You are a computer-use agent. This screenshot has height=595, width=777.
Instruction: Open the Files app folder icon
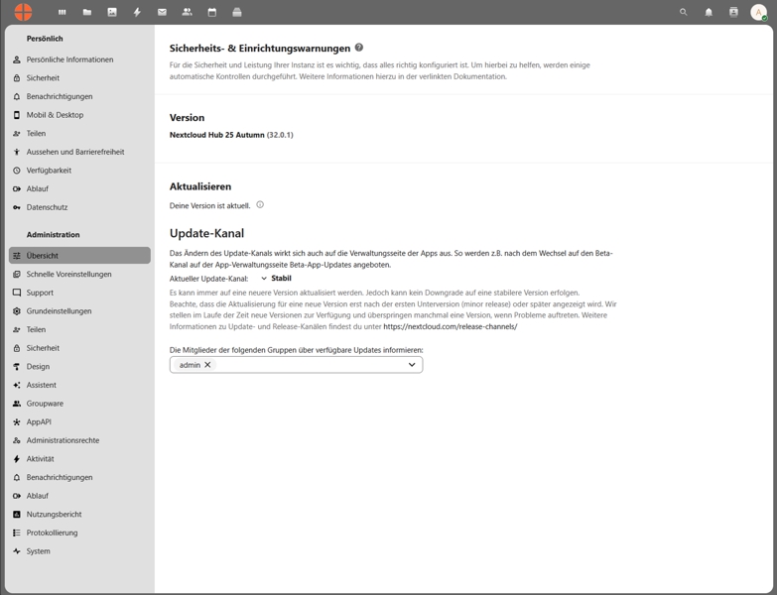point(86,12)
